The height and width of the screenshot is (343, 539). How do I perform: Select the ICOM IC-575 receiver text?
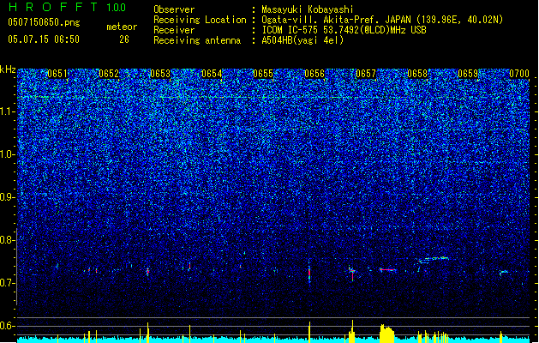344,30
